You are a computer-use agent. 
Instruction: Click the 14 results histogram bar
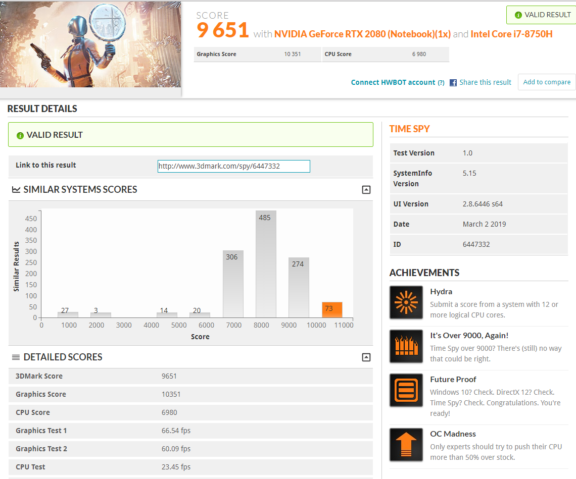(167, 315)
